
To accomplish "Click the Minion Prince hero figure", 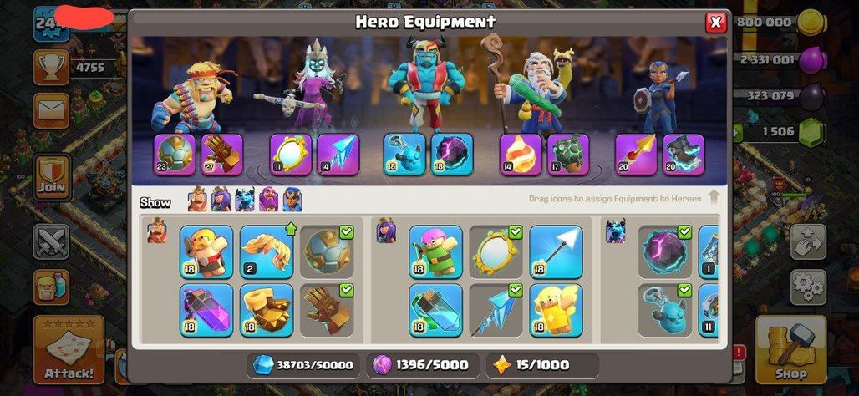I will point(426,82).
